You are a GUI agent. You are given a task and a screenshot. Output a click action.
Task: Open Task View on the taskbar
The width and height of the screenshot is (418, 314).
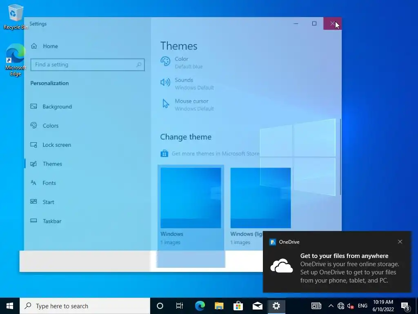180,306
